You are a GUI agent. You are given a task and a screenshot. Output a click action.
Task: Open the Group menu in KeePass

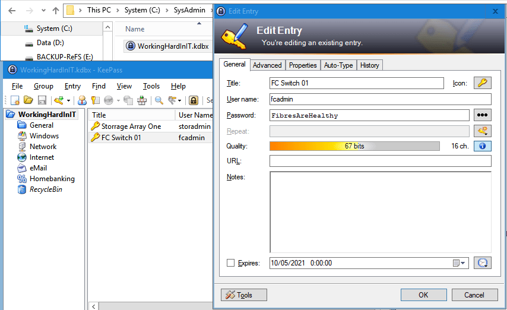click(43, 86)
